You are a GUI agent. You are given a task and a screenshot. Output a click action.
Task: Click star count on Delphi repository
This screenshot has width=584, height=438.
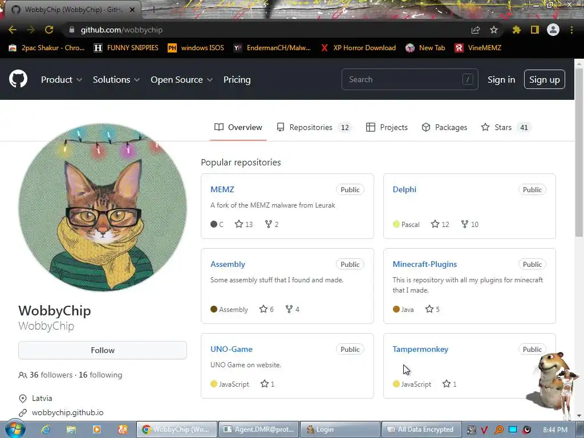(x=445, y=224)
